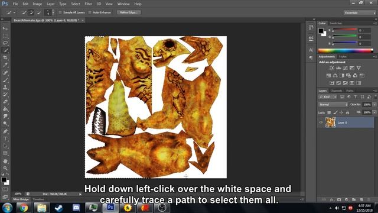
Task: Select the Horizontal Type tool
Action: (5, 138)
